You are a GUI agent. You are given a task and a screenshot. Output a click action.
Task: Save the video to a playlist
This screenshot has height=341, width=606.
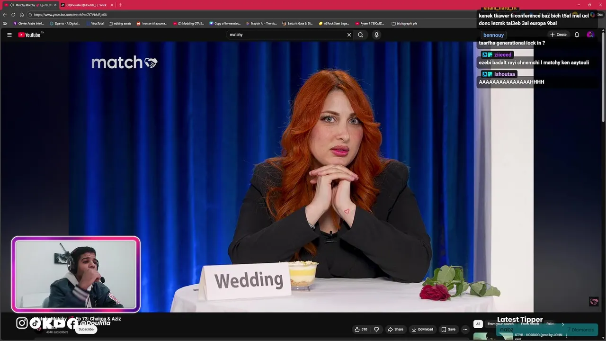pos(448,329)
